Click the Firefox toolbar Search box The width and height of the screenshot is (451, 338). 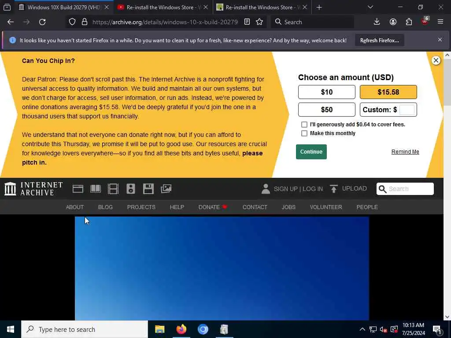[x=312, y=22]
